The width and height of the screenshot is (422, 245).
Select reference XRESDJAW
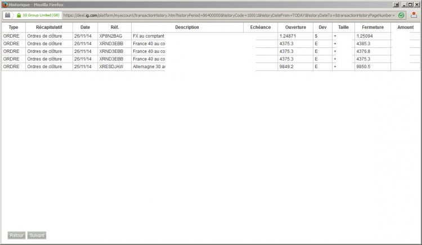click(111, 66)
